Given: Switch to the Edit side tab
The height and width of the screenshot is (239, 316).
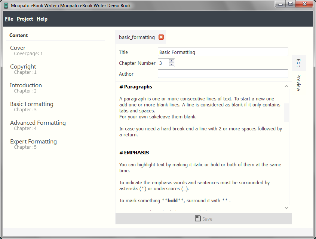Looking at the screenshot, I should 298,63.
